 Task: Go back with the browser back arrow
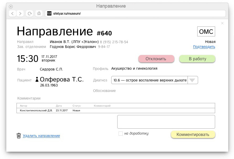click(13, 14)
